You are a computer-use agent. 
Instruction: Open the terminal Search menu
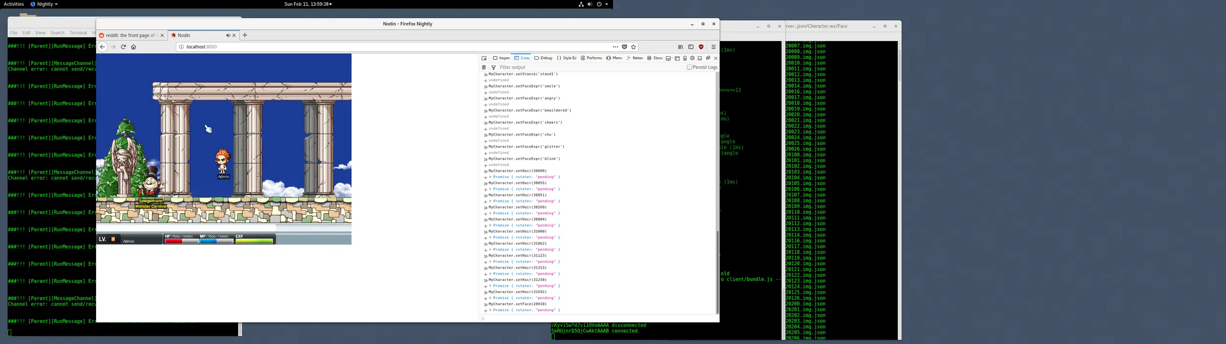pyautogui.click(x=57, y=33)
